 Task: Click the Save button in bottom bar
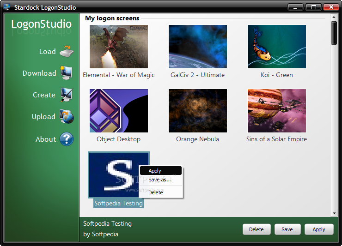tap(287, 229)
